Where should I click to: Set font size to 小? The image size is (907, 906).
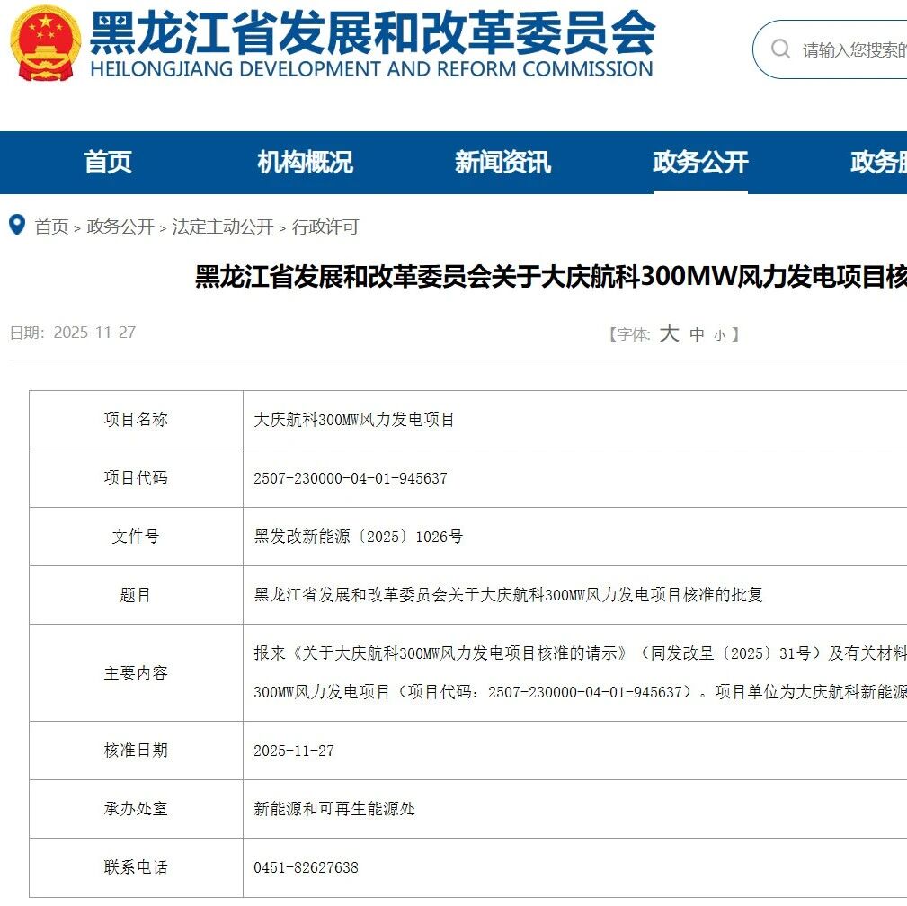(720, 335)
